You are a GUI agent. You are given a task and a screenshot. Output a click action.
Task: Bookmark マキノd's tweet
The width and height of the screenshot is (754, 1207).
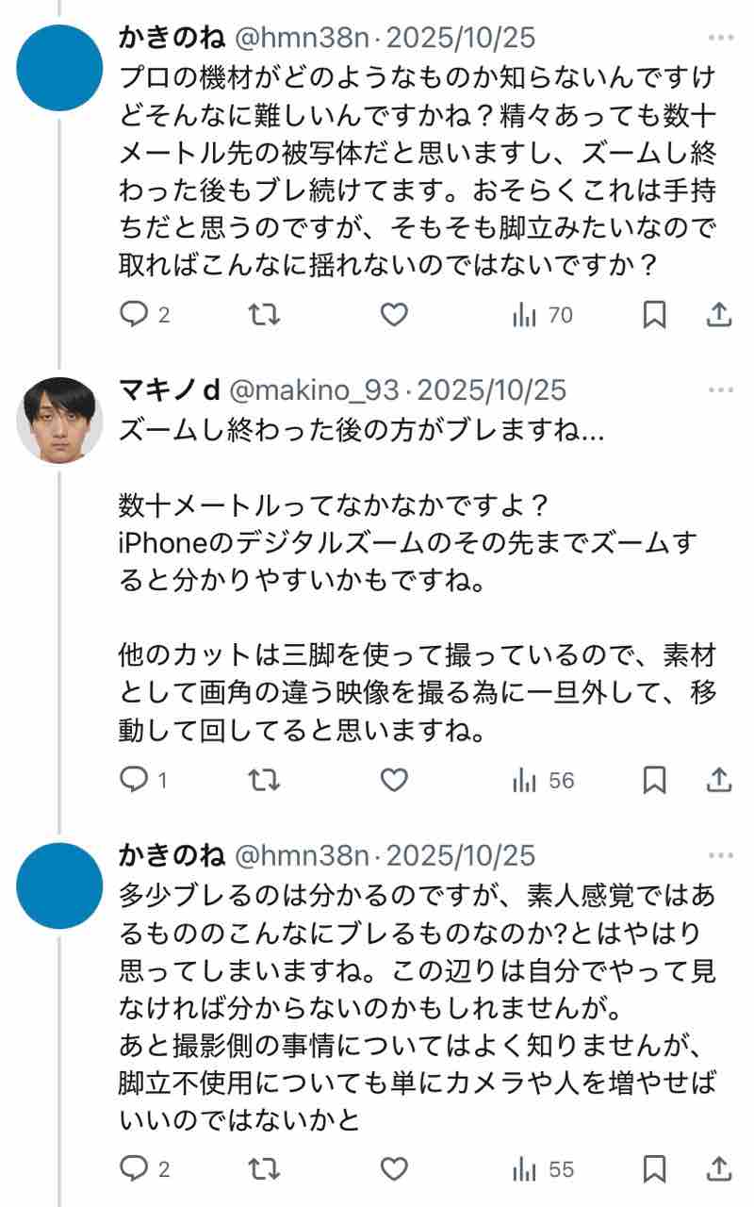click(654, 781)
